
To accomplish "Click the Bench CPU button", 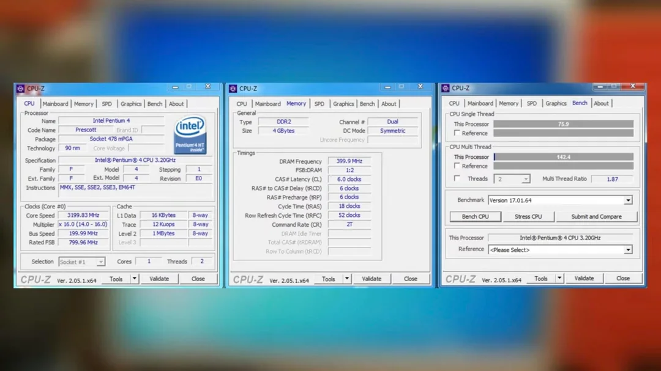I will pos(476,216).
